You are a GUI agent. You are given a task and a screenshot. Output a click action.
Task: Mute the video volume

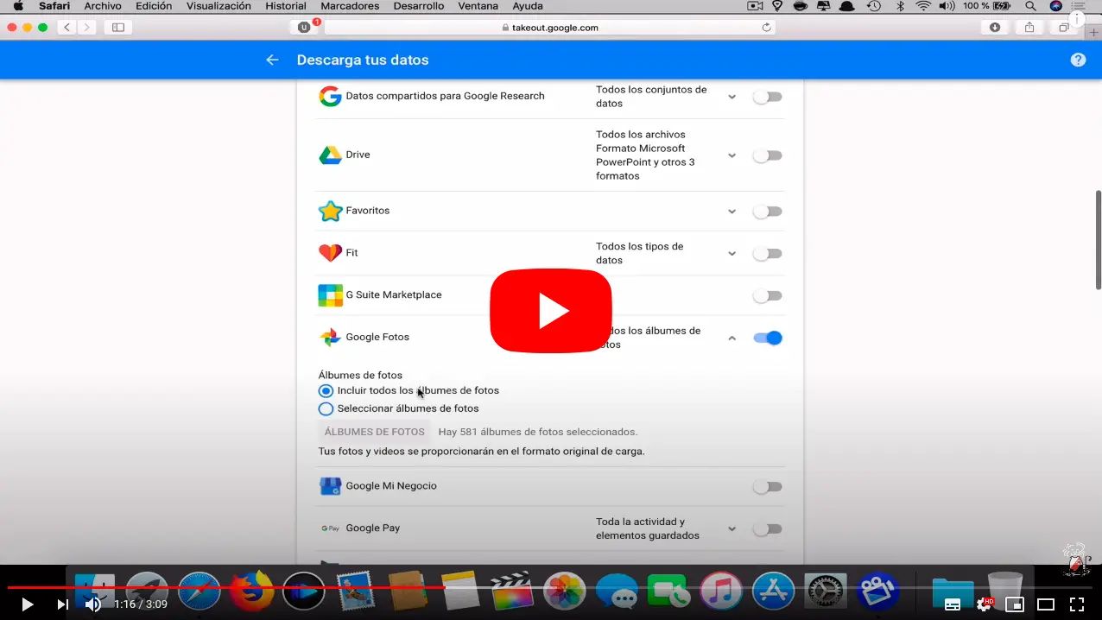click(92, 604)
